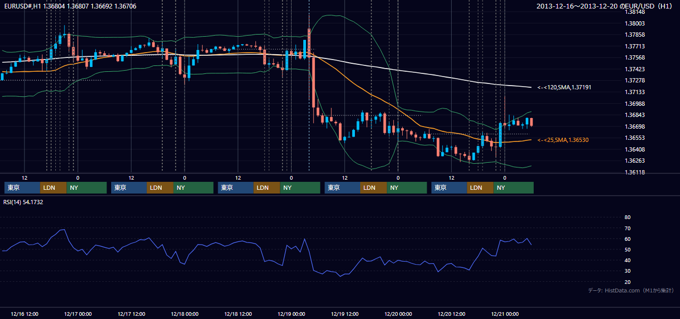The width and height of the screenshot is (680, 319).
Task: Select RSI scale value 30
Action: click(627, 271)
